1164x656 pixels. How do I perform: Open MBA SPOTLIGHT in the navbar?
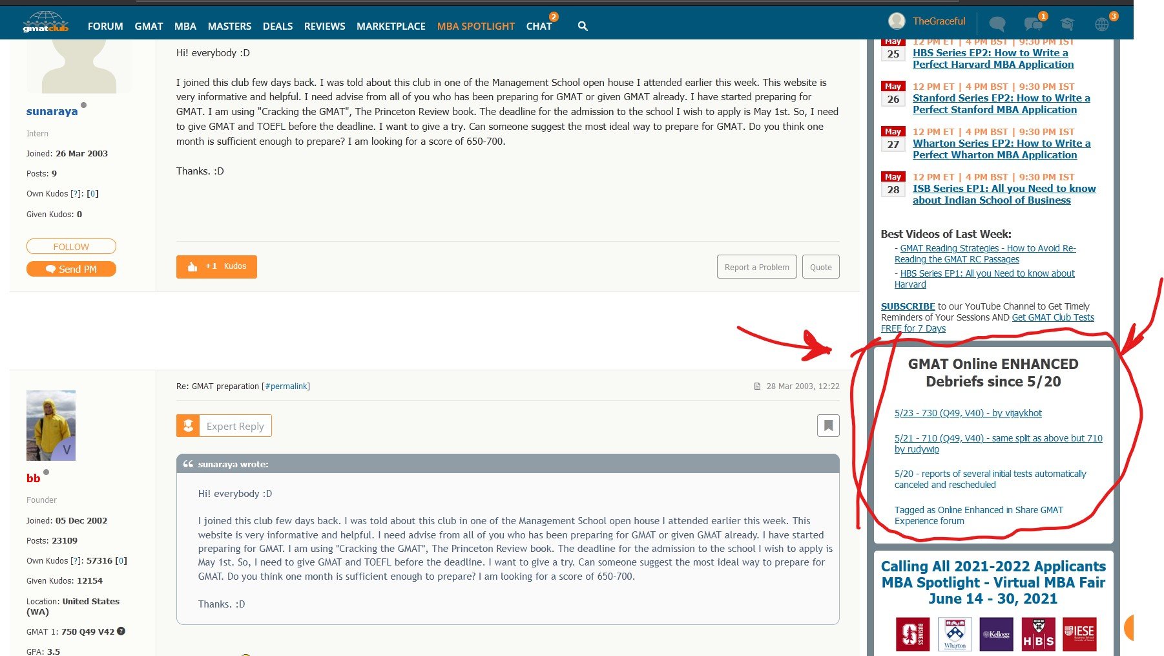(x=476, y=26)
